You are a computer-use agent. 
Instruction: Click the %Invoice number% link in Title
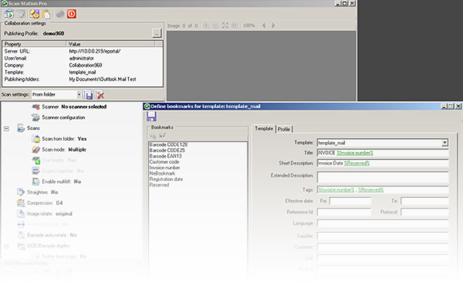(355, 153)
